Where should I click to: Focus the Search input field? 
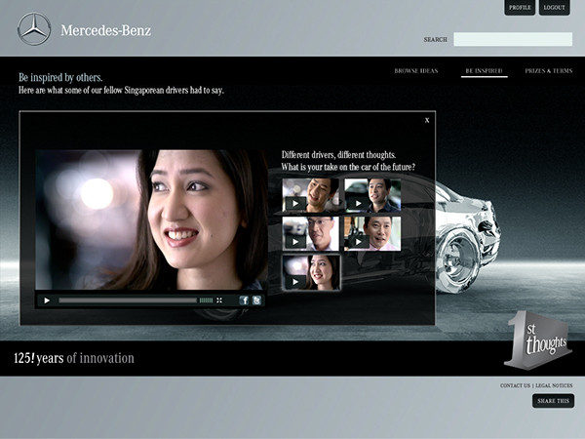point(513,39)
